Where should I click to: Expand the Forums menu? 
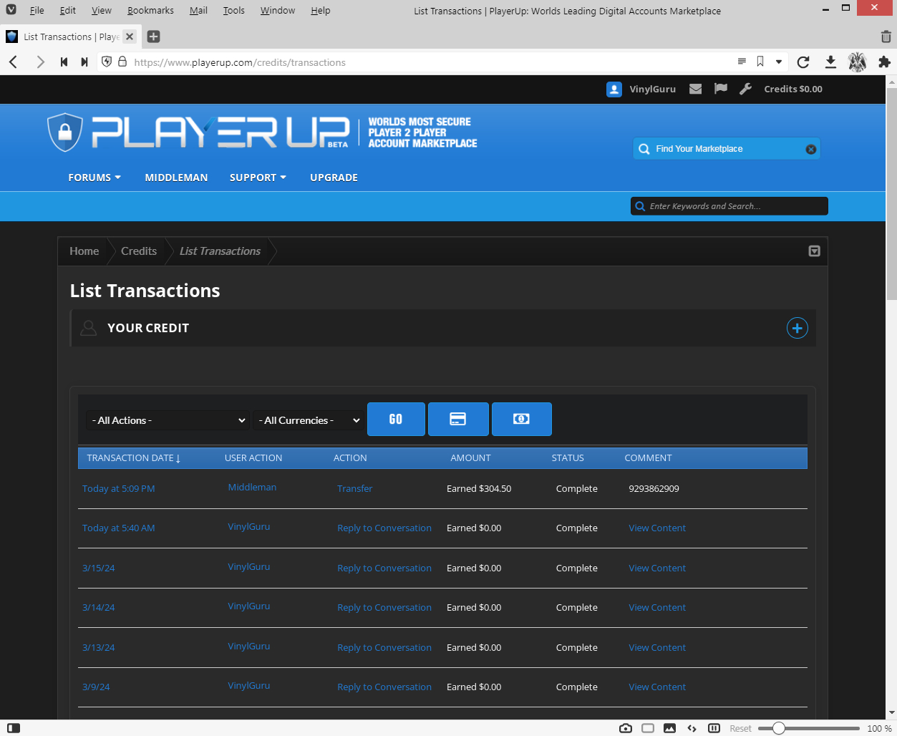[94, 177]
